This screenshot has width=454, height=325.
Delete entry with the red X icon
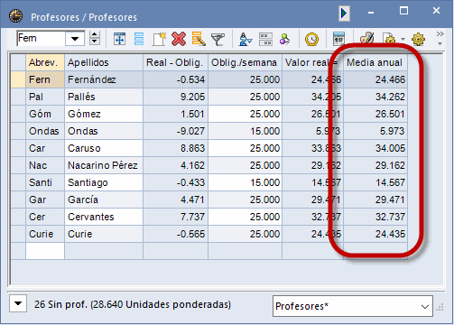179,39
